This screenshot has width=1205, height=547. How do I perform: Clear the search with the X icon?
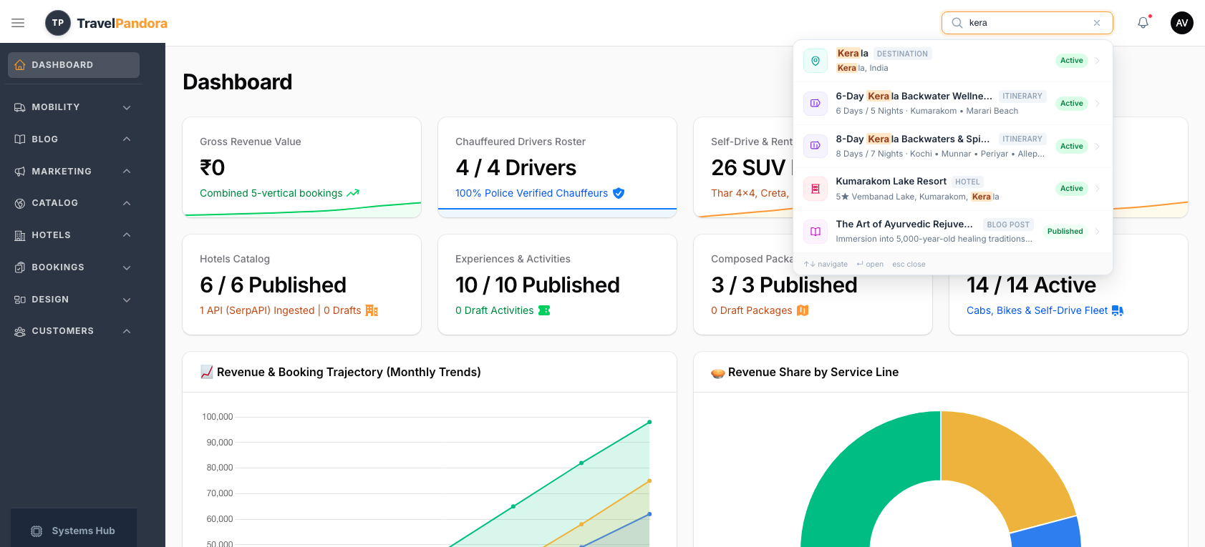[1097, 23]
